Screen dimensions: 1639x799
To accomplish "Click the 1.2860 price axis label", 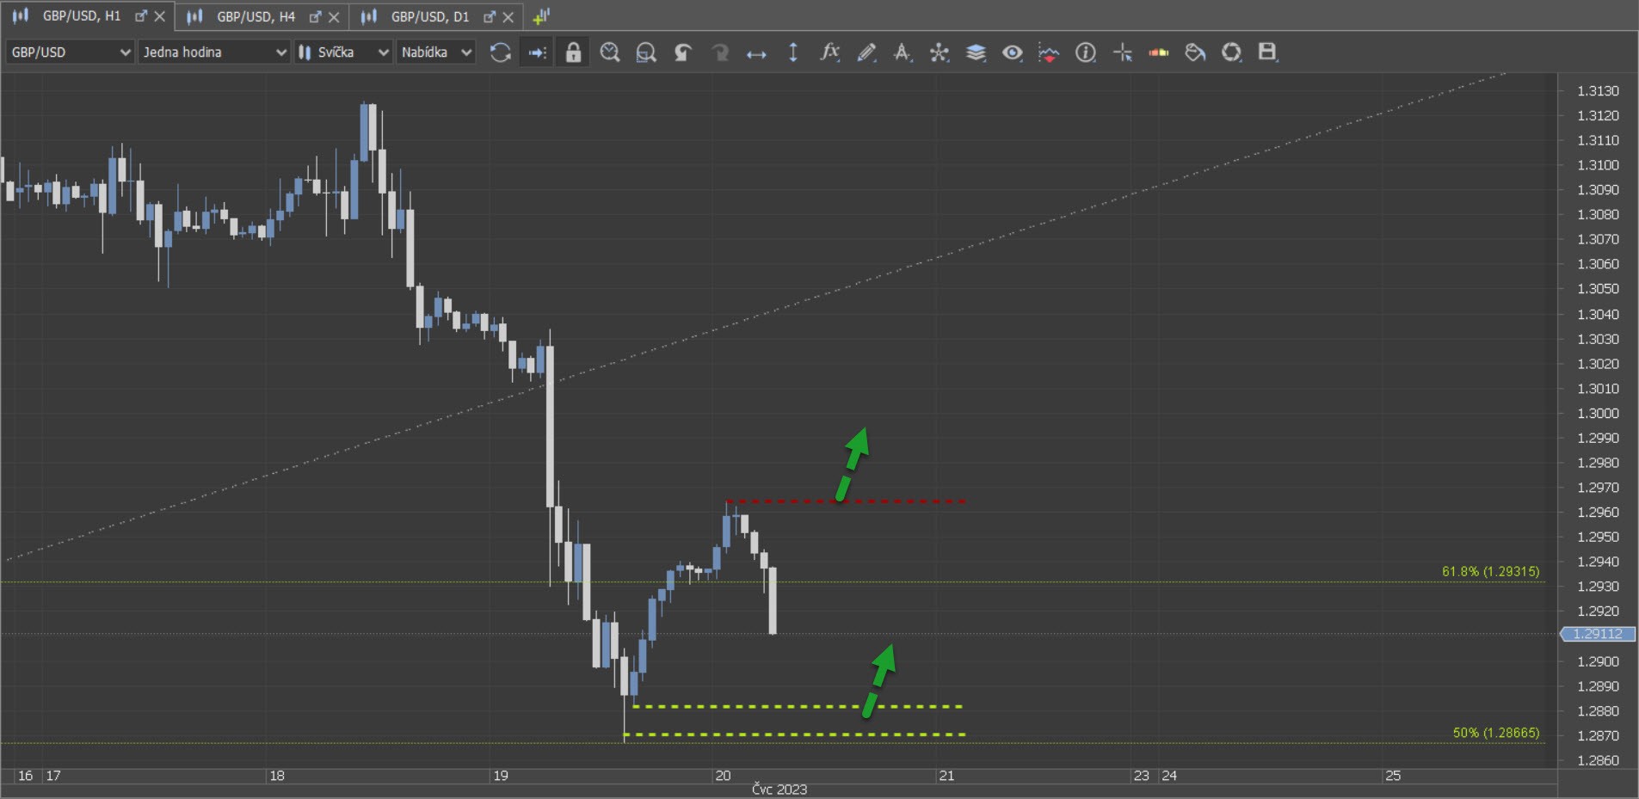I will pos(1598,760).
